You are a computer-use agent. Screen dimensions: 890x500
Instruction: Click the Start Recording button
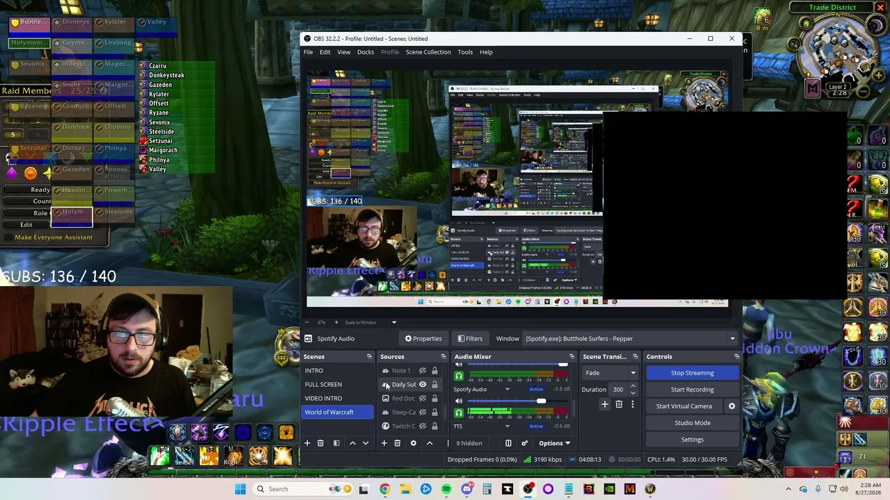693,390
